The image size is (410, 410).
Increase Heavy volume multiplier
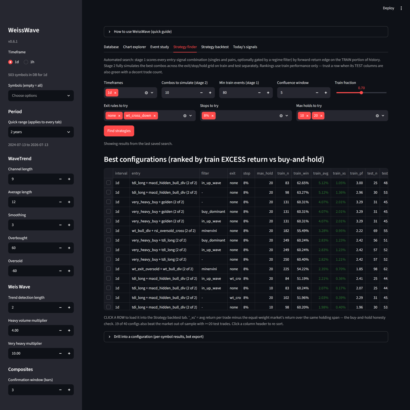pyautogui.click(x=69, y=331)
